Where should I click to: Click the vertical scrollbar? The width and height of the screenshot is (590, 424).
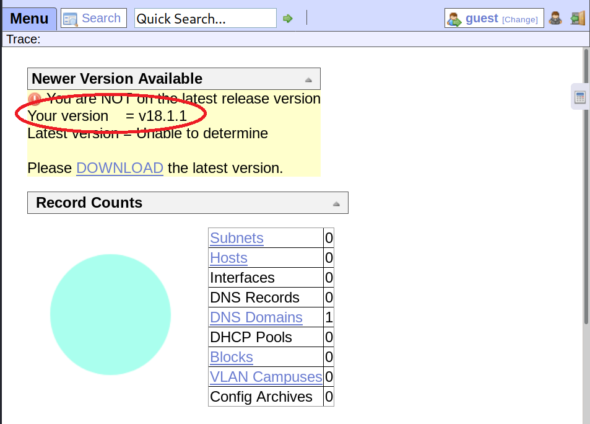tap(586, 187)
